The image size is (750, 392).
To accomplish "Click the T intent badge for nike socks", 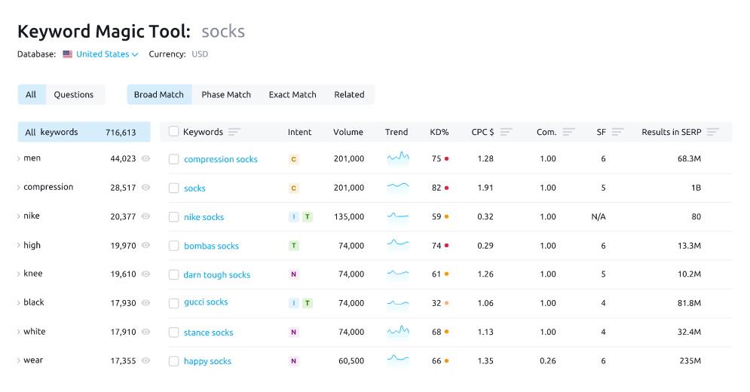I will pyautogui.click(x=308, y=217).
